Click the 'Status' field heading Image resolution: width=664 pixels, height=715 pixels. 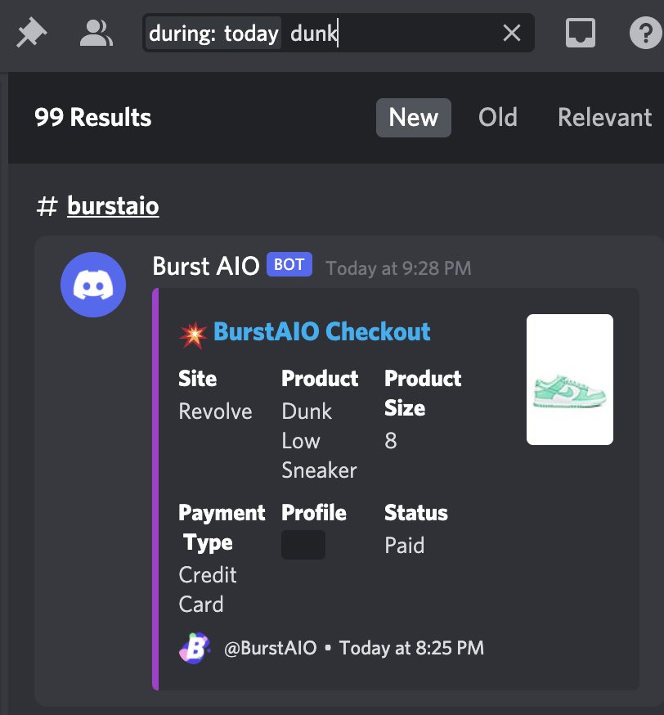pyautogui.click(x=416, y=513)
